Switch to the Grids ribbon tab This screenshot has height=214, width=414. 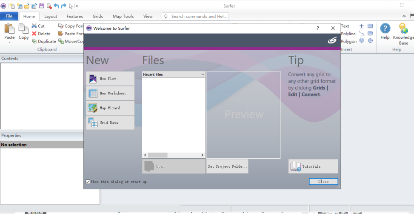[x=98, y=16]
